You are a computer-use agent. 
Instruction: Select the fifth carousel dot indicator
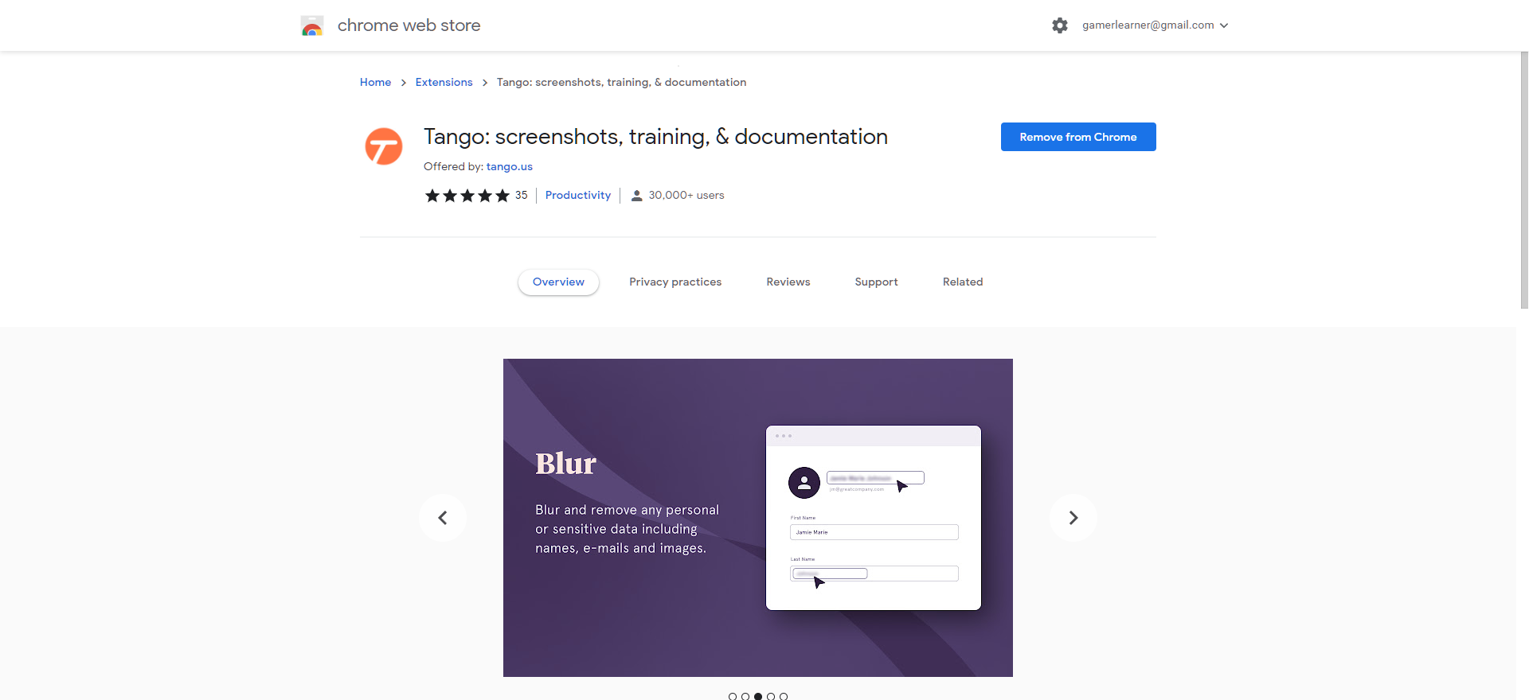(784, 696)
